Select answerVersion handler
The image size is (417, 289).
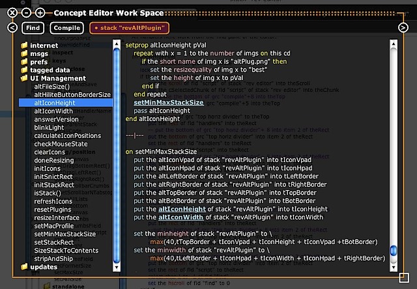tap(57, 120)
